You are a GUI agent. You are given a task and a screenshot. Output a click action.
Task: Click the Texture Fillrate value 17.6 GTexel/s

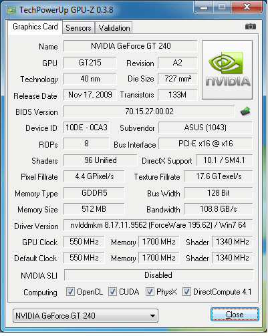pyautogui.click(x=219, y=176)
